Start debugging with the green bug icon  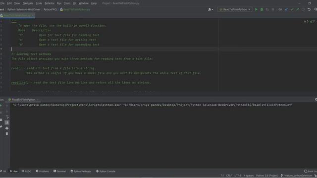tap(262, 9)
